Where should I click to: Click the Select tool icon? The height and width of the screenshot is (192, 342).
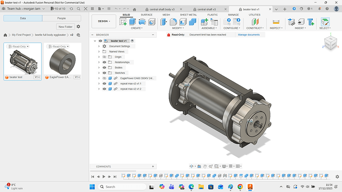pyautogui.click(x=325, y=22)
